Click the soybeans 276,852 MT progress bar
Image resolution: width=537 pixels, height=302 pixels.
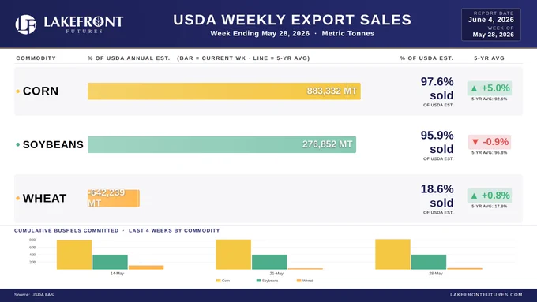click(222, 144)
